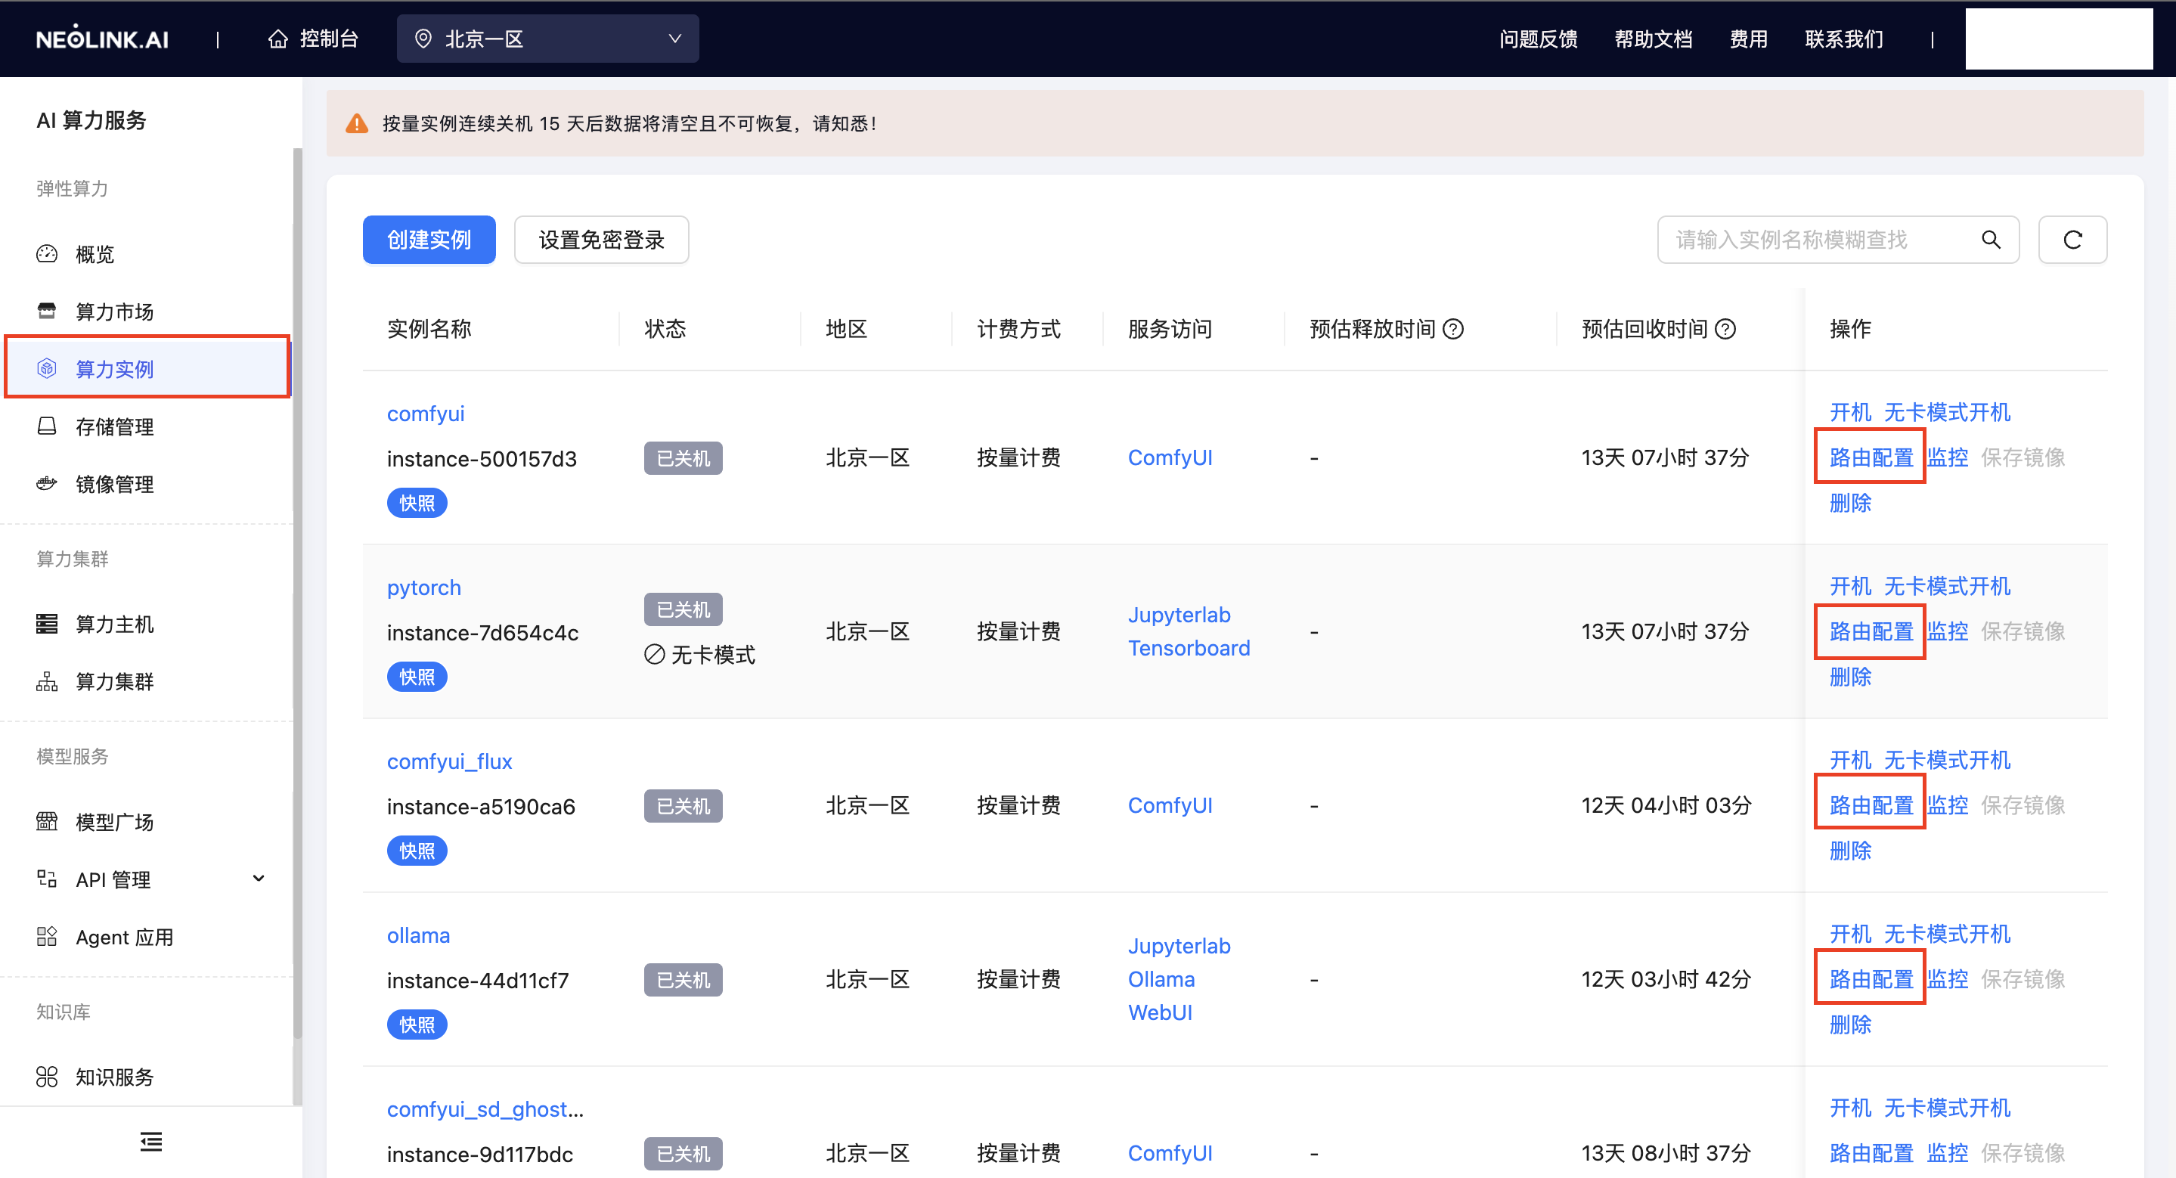This screenshot has height=1178, width=2176.
Task: Click the 概览 dashboard icon
Action: click(48, 254)
